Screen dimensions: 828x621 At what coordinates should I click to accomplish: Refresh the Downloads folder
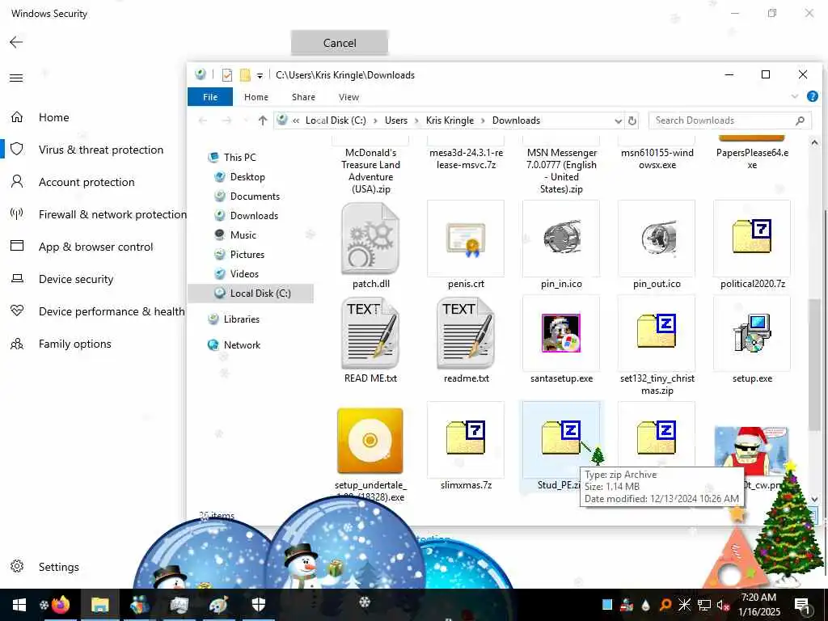[632, 121]
